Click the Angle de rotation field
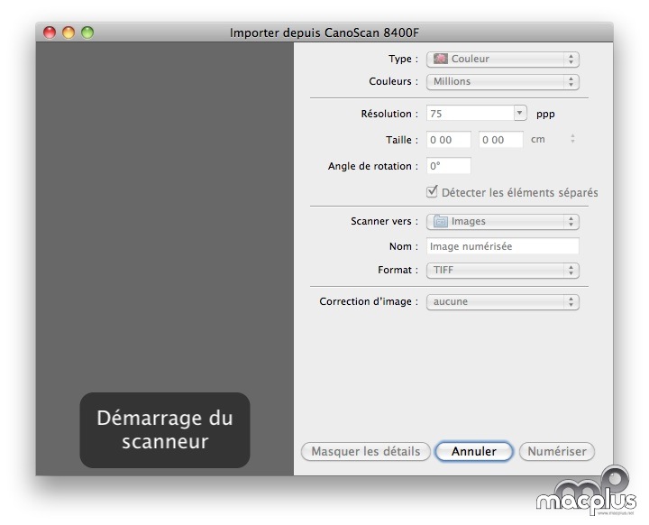 (x=449, y=166)
